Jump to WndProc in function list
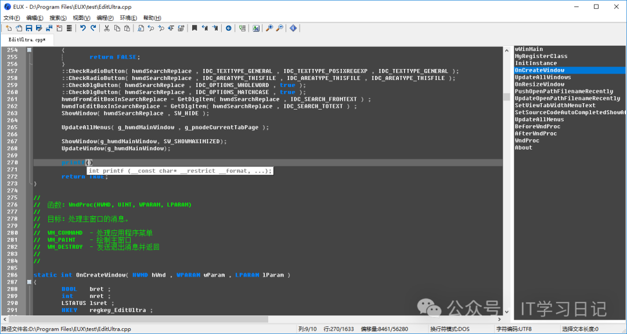Screen dimensions: 627x334 (x=527, y=140)
